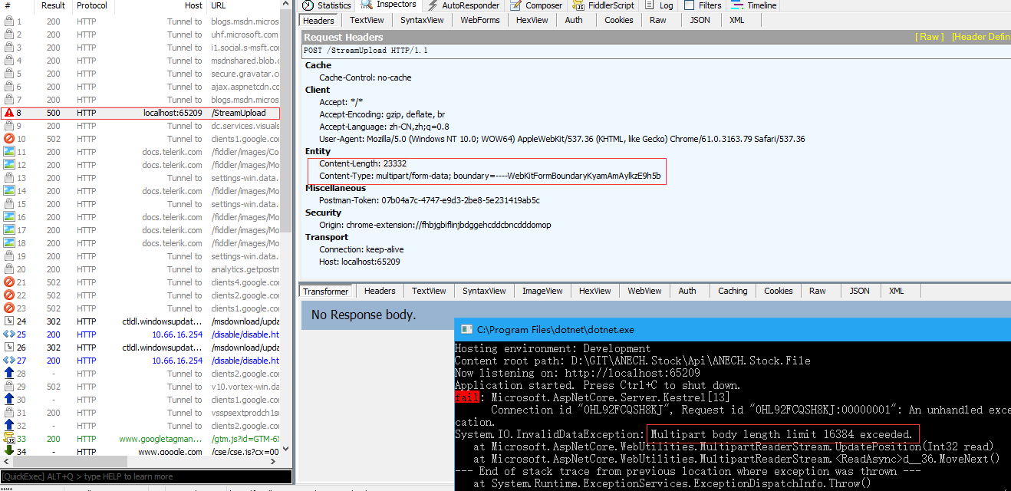Screen dimensions: 1011x491
Task: Click the blocked icon of session 10
Action: (9, 139)
